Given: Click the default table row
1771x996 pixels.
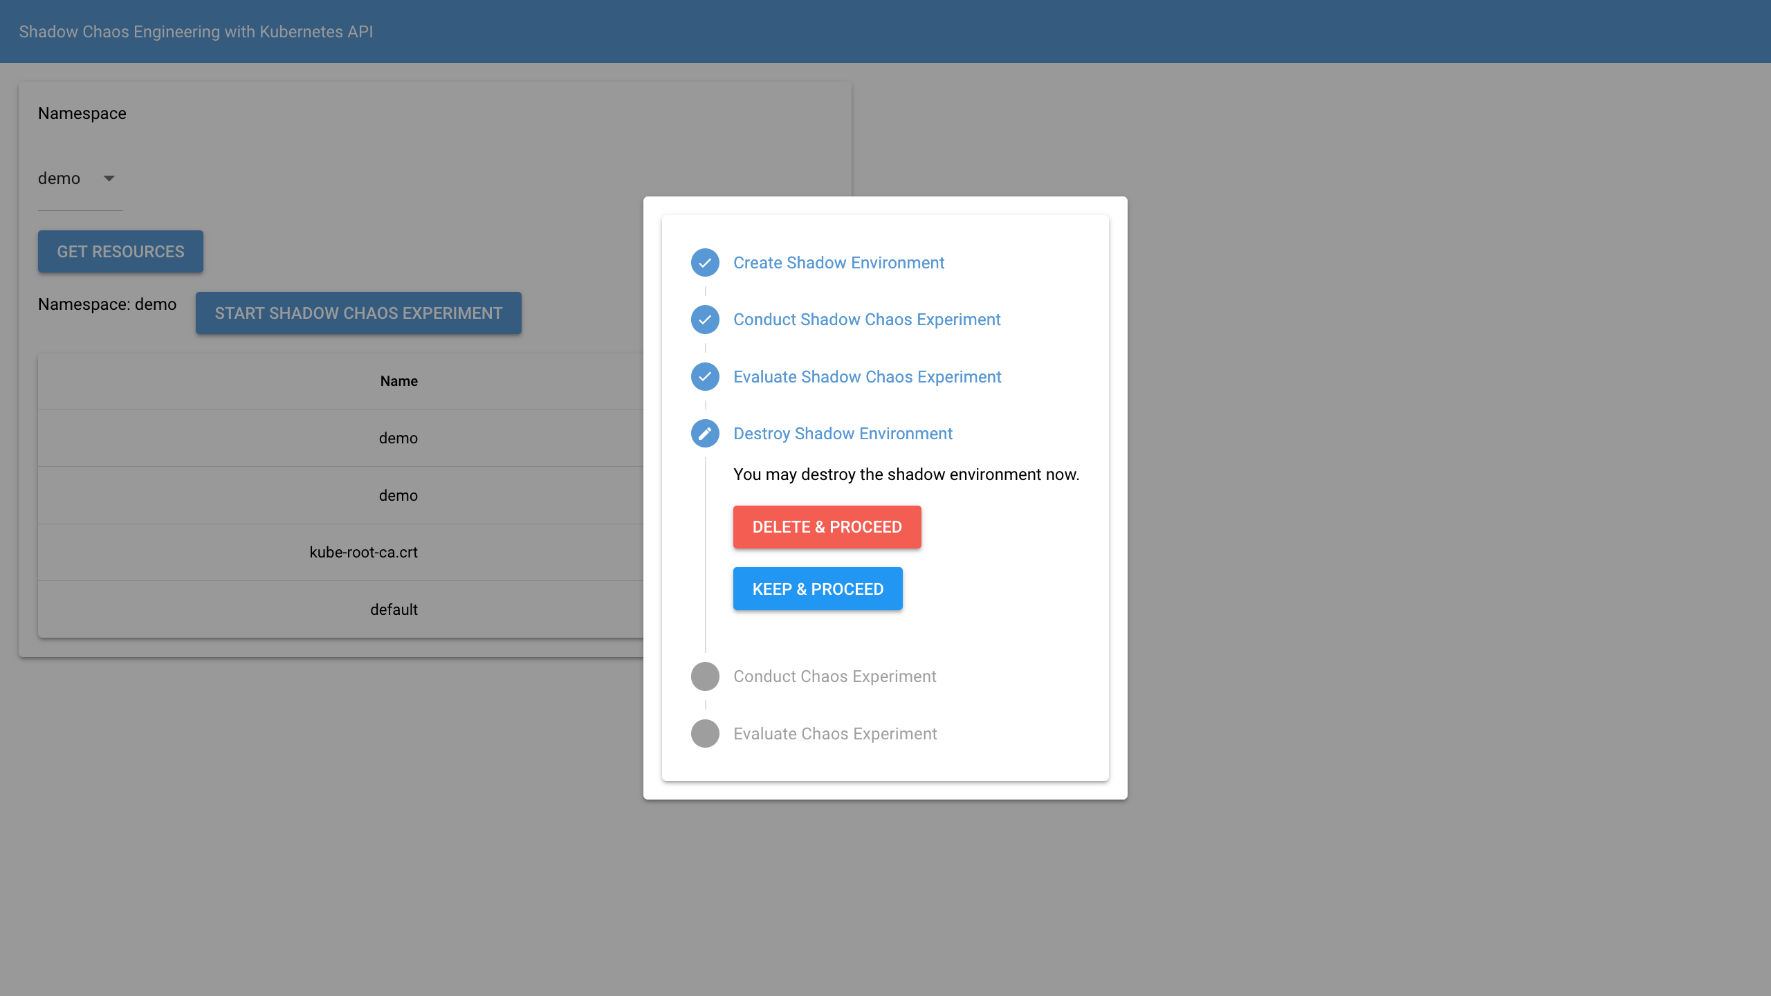Looking at the screenshot, I should 394,609.
